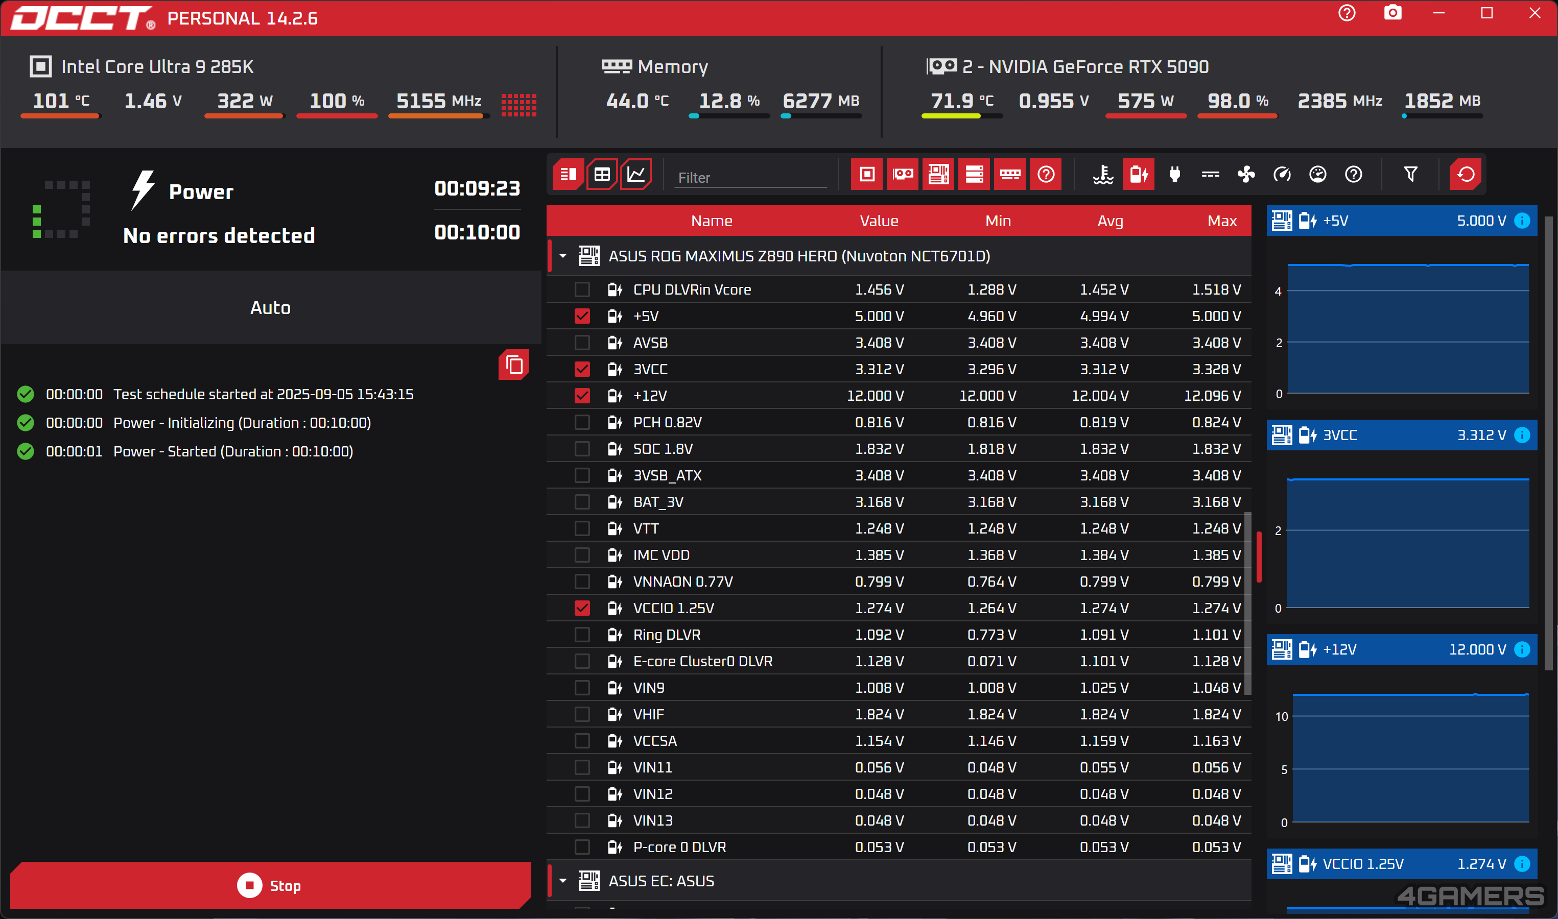Viewport: 1558px width, 919px height.
Task: Uncheck the VCCIO 1.25V checkbox
Action: tap(582, 608)
